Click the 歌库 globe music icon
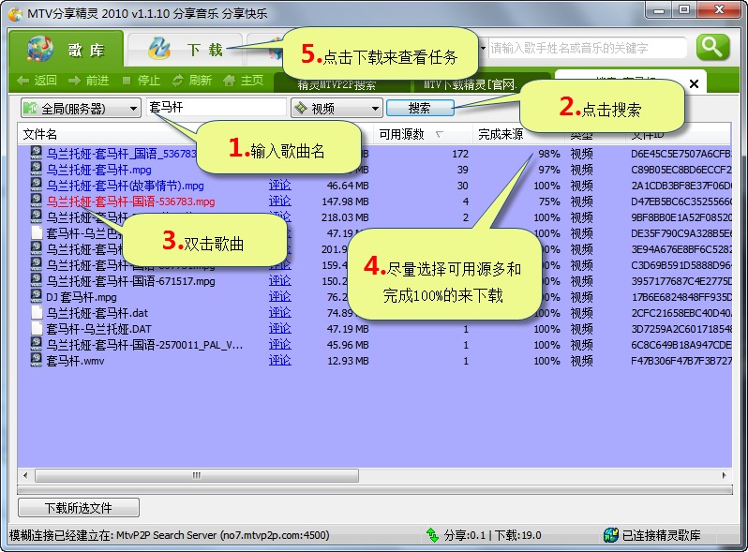Viewport: 748px width, 552px height. coord(40,49)
